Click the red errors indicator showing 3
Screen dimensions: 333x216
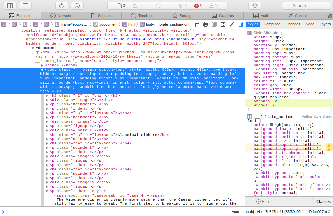tap(198, 6)
